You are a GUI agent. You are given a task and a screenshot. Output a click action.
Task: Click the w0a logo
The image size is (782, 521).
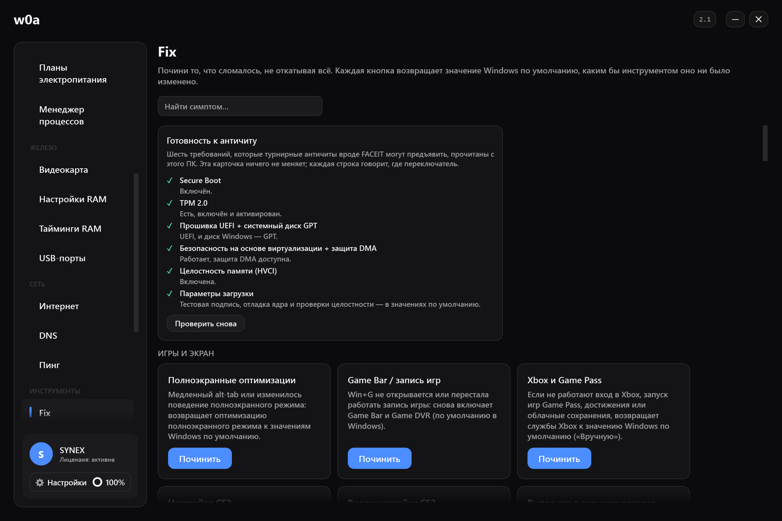pos(27,20)
